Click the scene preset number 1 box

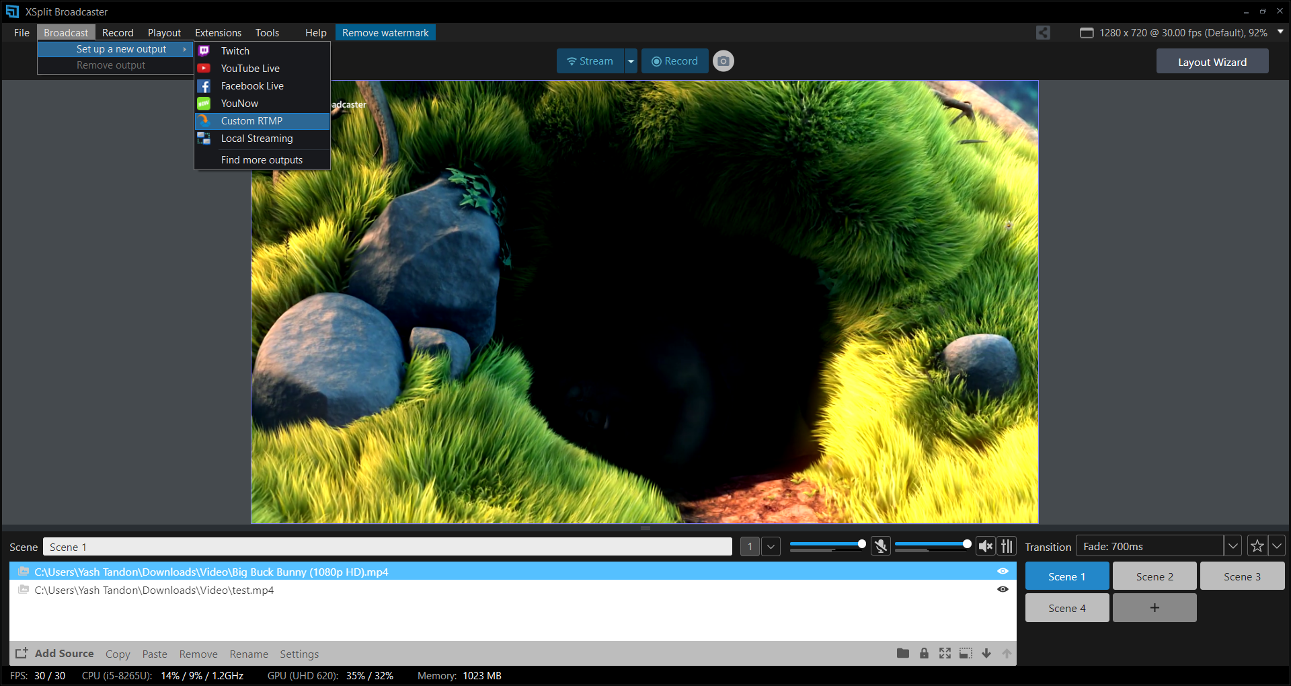point(750,547)
